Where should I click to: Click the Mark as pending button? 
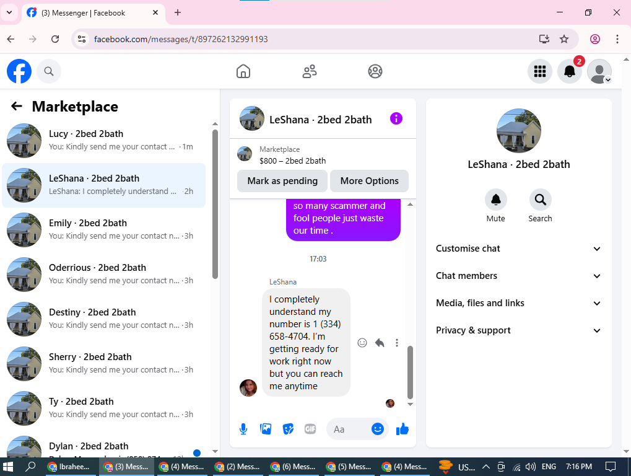[x=282, y=181]
